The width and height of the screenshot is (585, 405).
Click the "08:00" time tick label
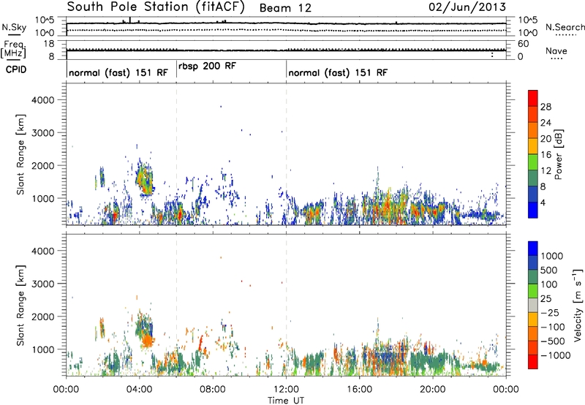(213, 390)
